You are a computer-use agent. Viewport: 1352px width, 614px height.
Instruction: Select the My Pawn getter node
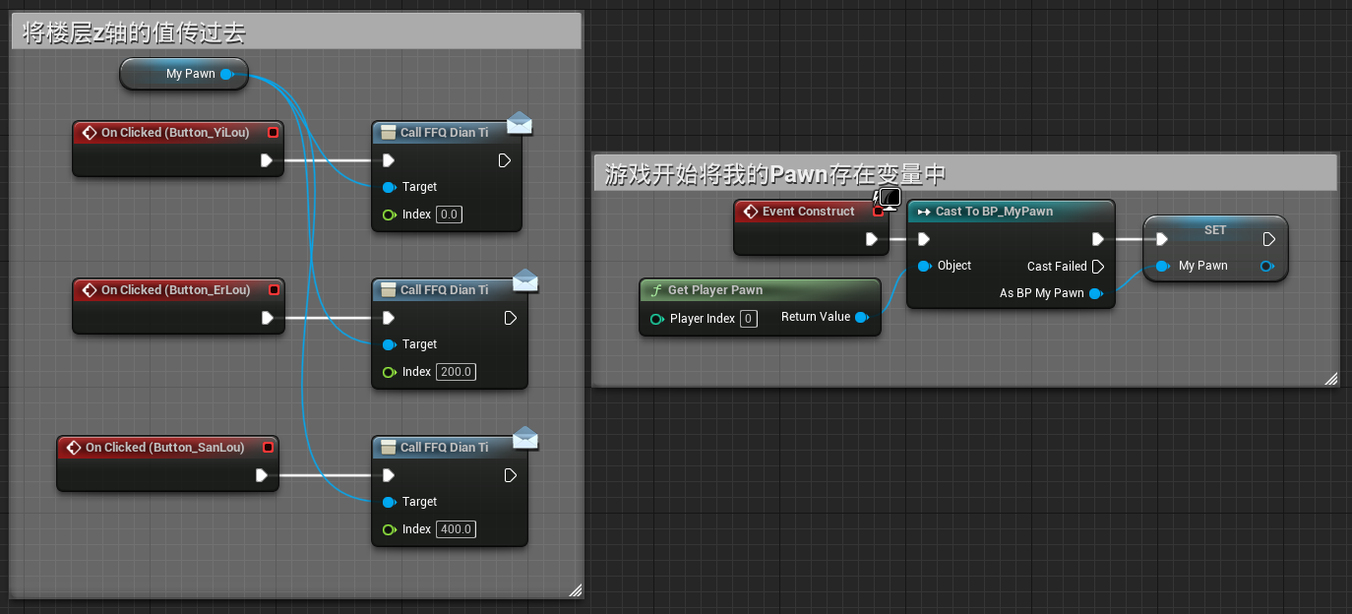click(x=184, y=74)
